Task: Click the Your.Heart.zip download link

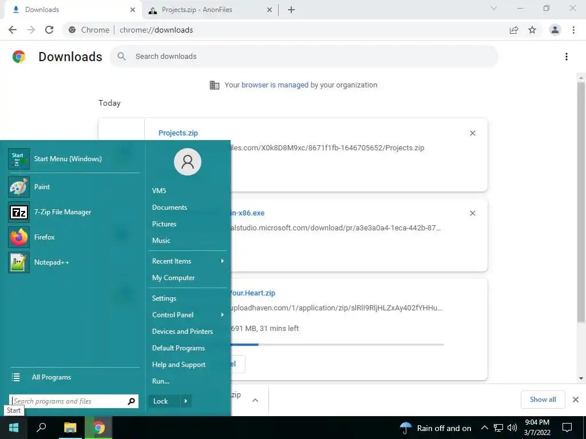Action: tap(253, 293)
